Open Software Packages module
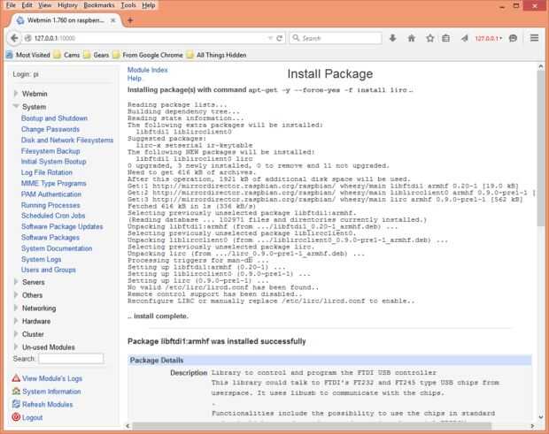This screenshot has height=434, width=549. (50, 237)
